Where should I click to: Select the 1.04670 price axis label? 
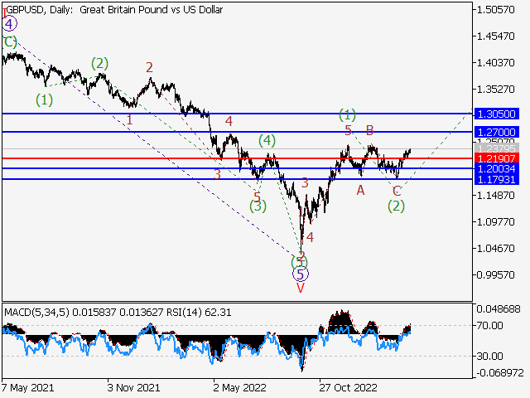(x=495, y=249)
